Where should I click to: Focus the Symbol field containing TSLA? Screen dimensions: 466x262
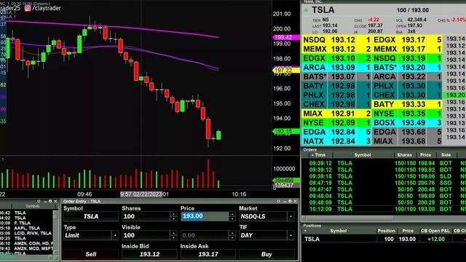point(91,216)
